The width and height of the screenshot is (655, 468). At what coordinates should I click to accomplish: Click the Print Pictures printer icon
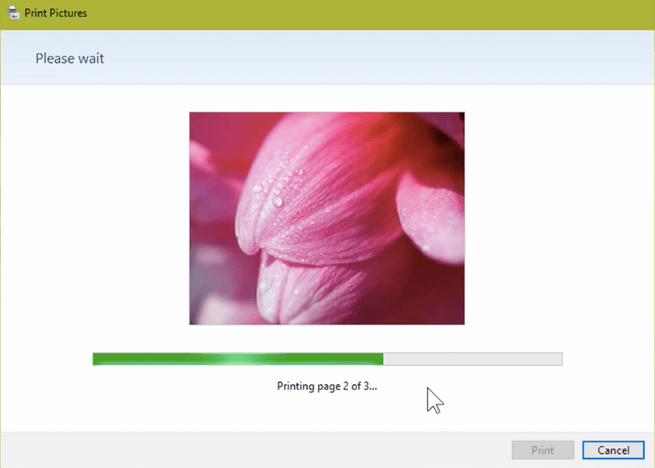pos(12,14)
